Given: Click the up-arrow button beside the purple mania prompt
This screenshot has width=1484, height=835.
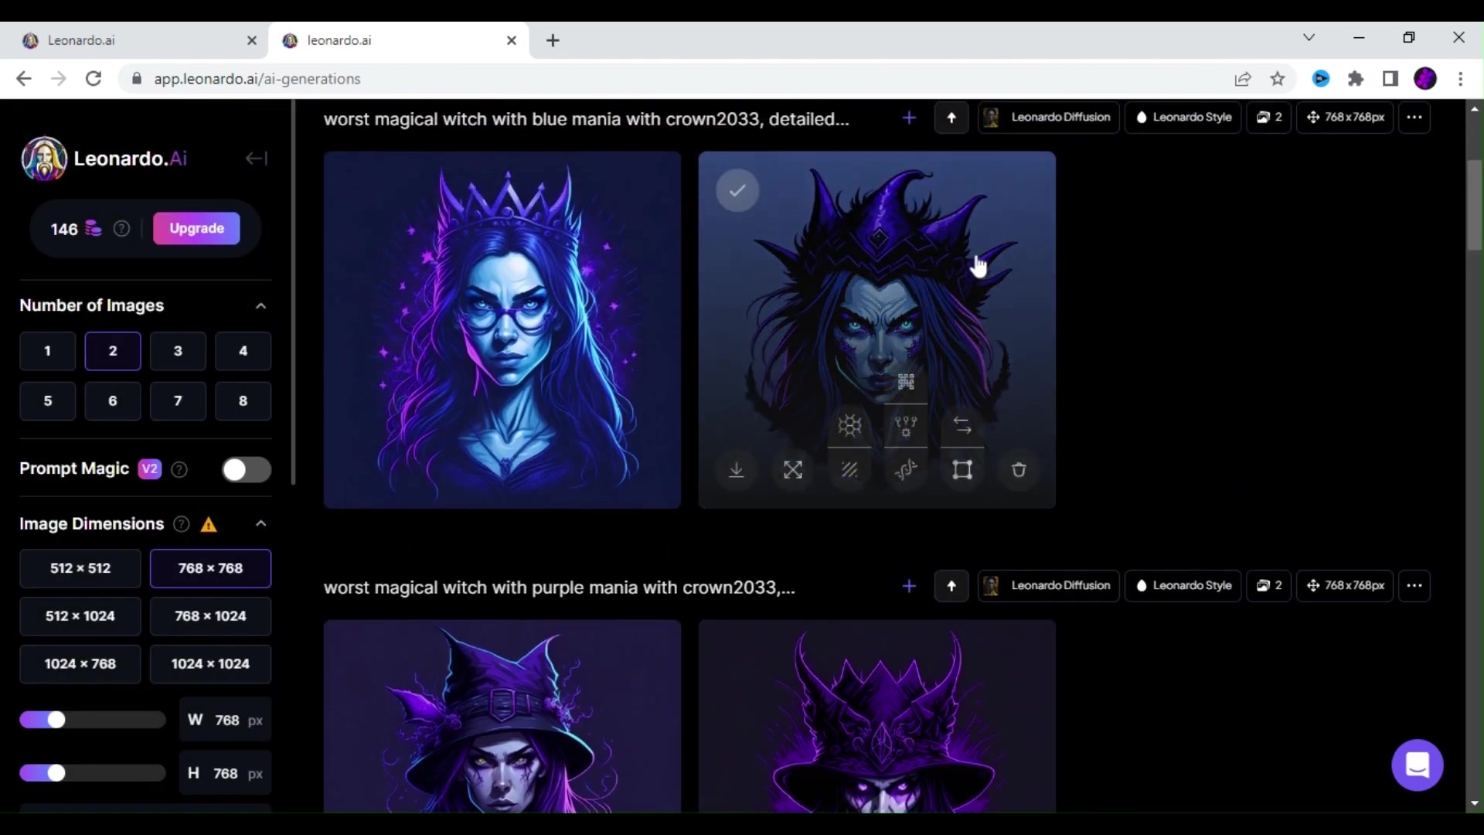Looking at the screenshot, I should pos(951,586).
